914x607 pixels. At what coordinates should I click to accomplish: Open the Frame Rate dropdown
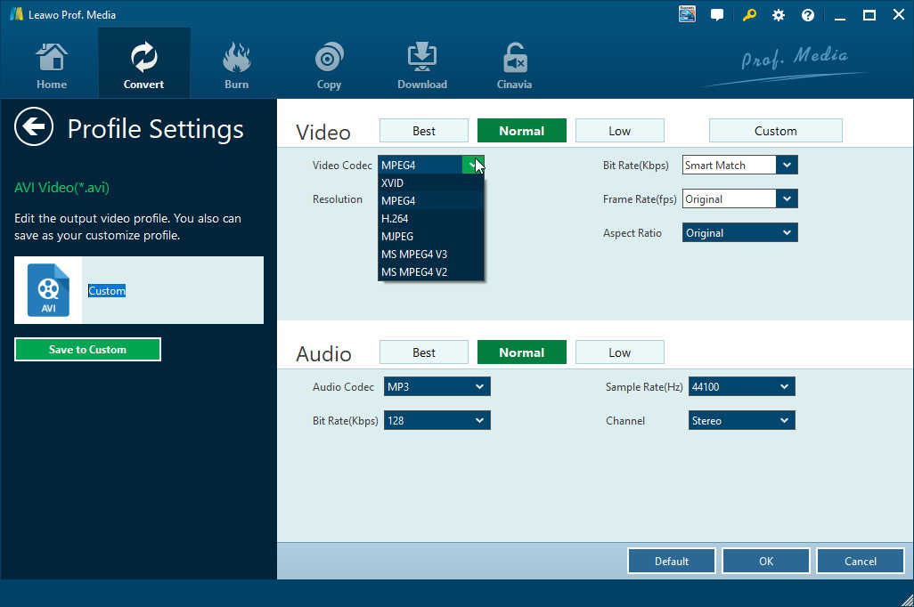pos(786,199)
